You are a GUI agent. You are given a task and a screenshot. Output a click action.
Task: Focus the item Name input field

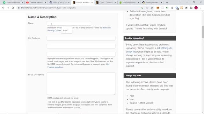69,23
